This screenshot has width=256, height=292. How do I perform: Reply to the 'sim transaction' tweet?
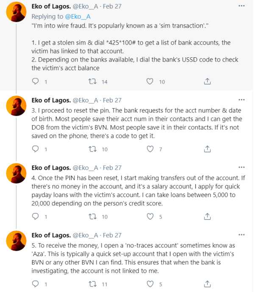(36, 81)
